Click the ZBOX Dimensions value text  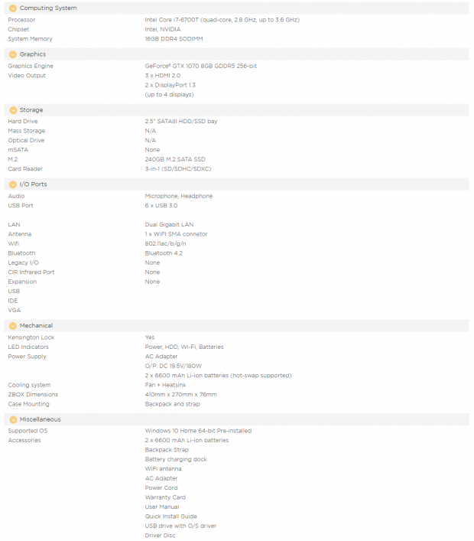[x=180, y=394]
